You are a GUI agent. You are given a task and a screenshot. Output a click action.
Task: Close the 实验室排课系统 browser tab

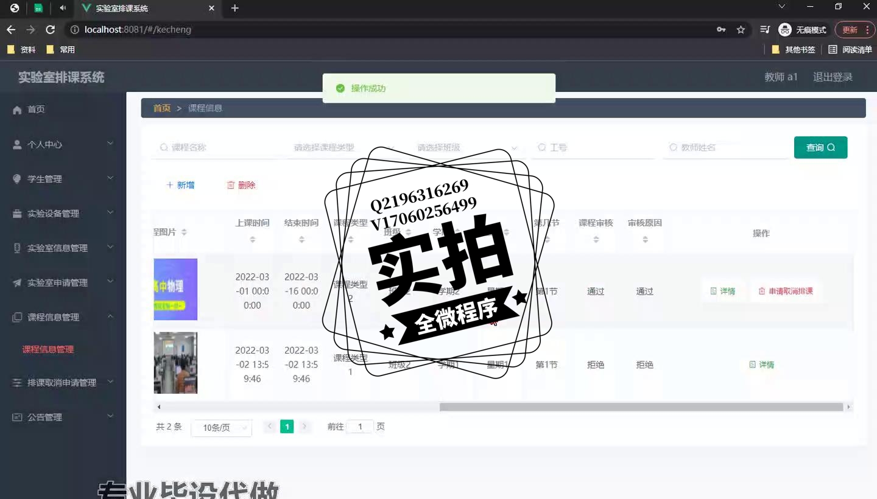pos(212,8)
